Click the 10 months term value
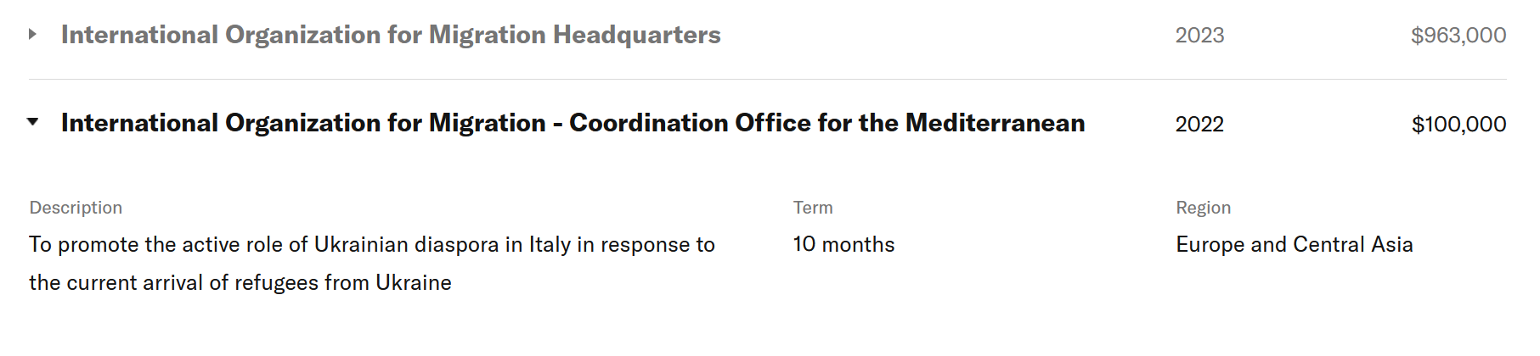The width and height of the screenshot is (1540, 356). click(843, 245)
